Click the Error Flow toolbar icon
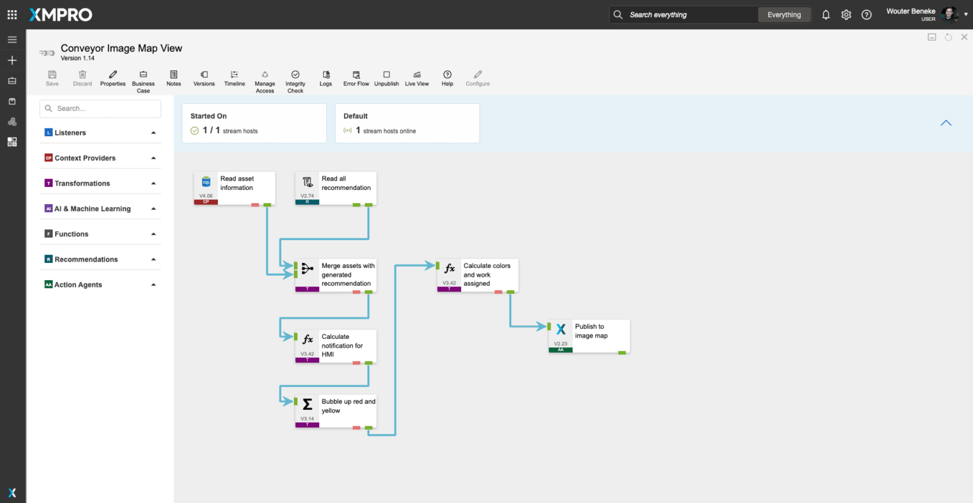The width and height of the screenshot is (973, 503). click(x=356, y=75)
